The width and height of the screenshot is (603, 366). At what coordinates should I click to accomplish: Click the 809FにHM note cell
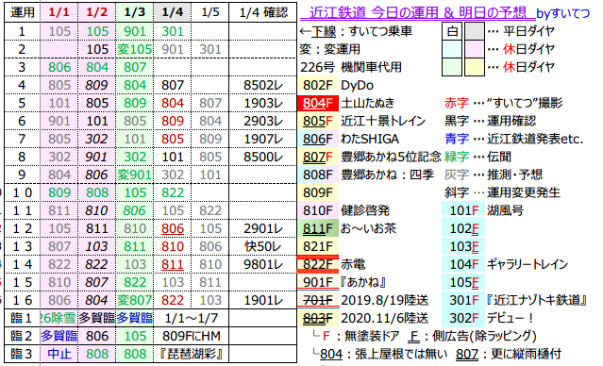[192, 336]
